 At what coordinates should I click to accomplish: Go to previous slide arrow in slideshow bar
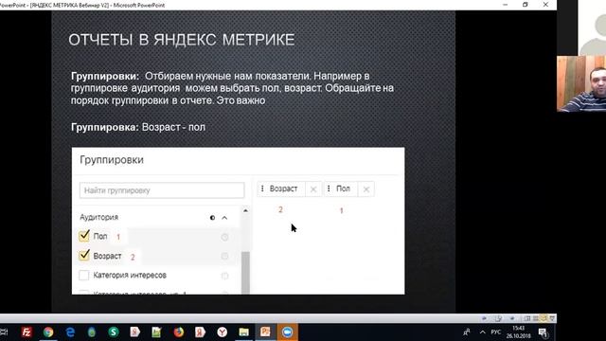pos(484,318)
